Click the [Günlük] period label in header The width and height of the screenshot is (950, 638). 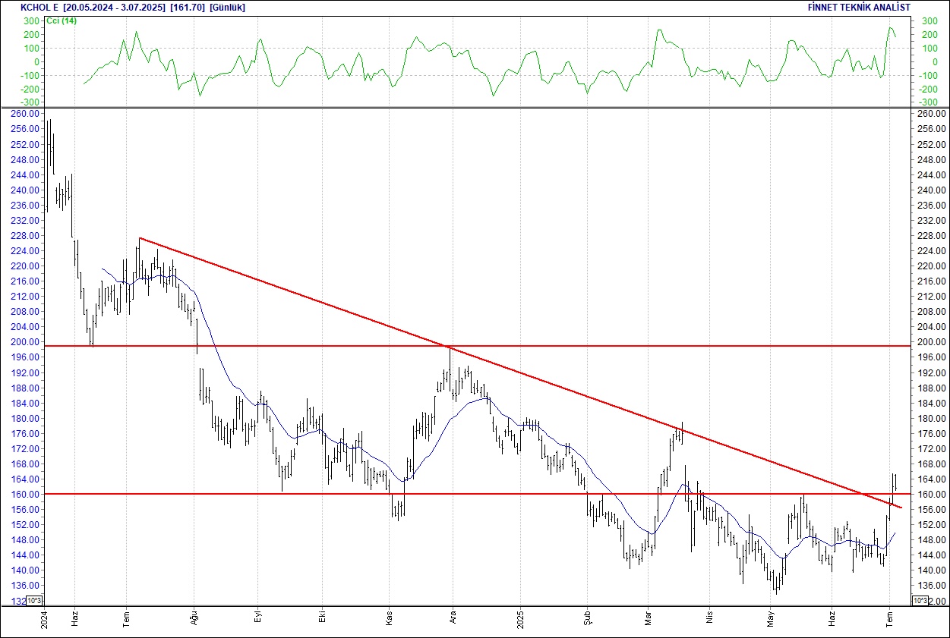pos(227,8)
